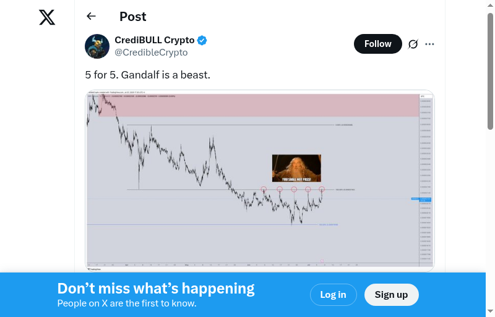495x317 pixels.
Task: Click the @CredibleCrypto handle
Action: (151, 53)
